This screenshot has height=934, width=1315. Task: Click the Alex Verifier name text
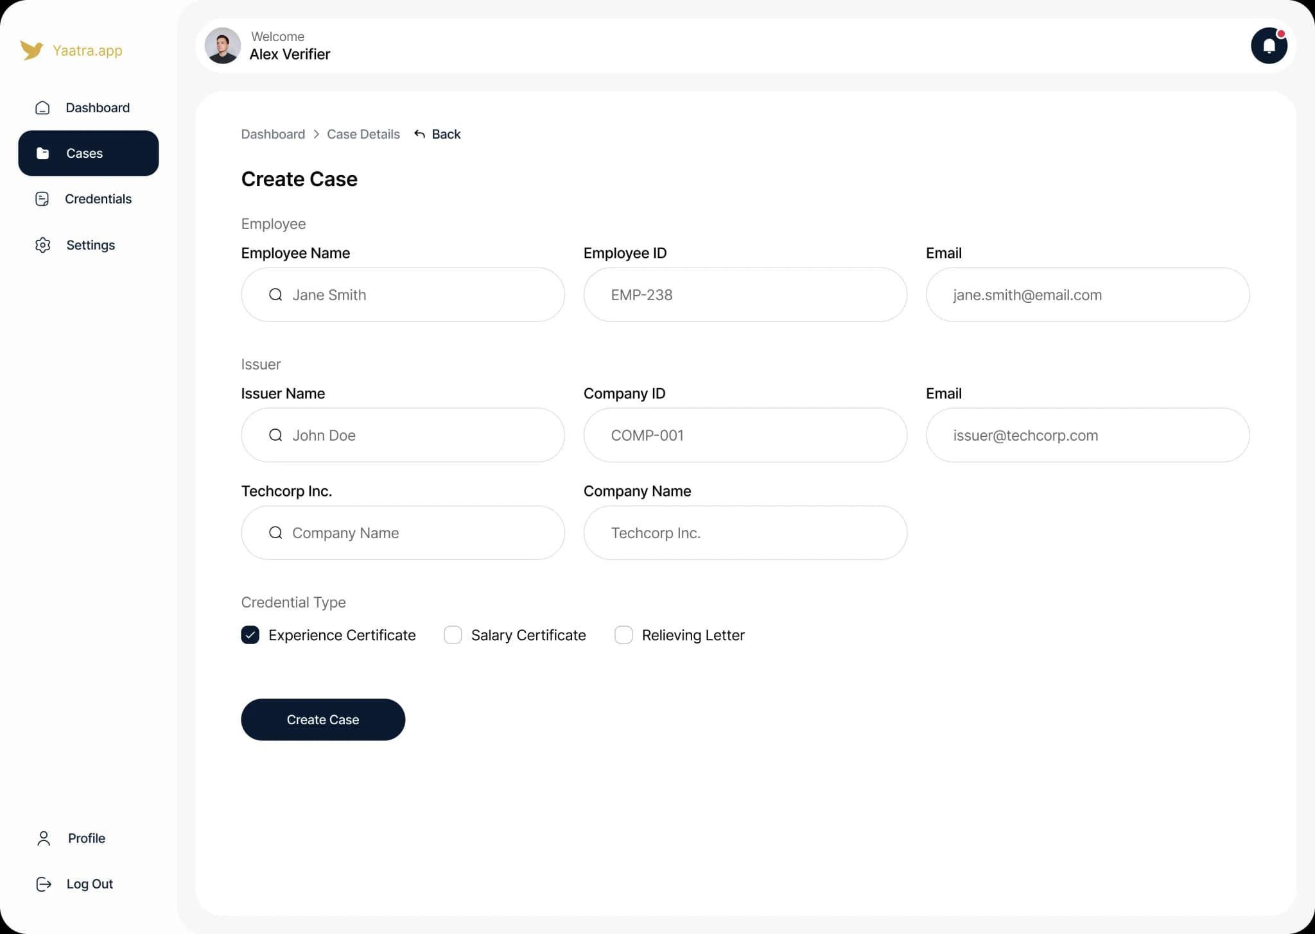[x=290, y=55]
